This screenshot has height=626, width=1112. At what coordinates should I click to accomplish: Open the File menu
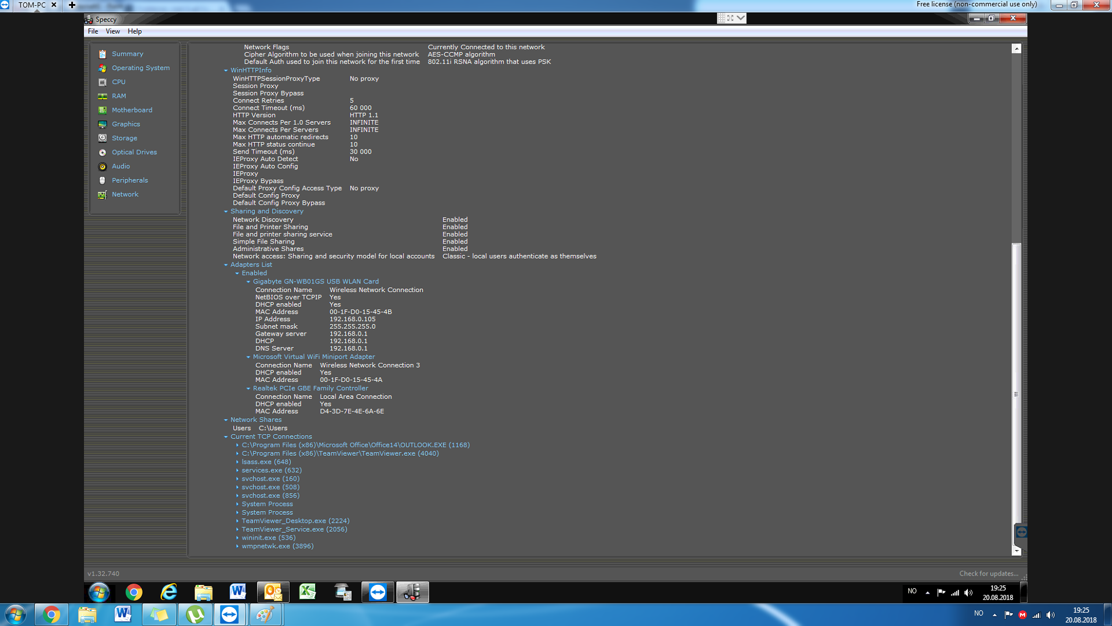[93, 31]
